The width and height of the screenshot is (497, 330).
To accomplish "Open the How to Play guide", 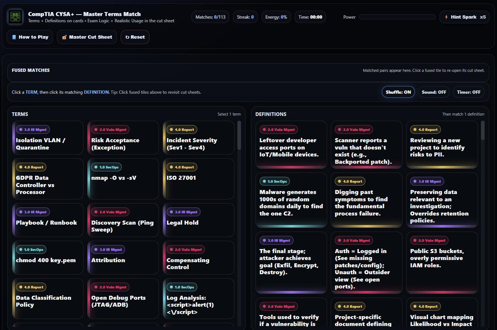I will 30,37.
